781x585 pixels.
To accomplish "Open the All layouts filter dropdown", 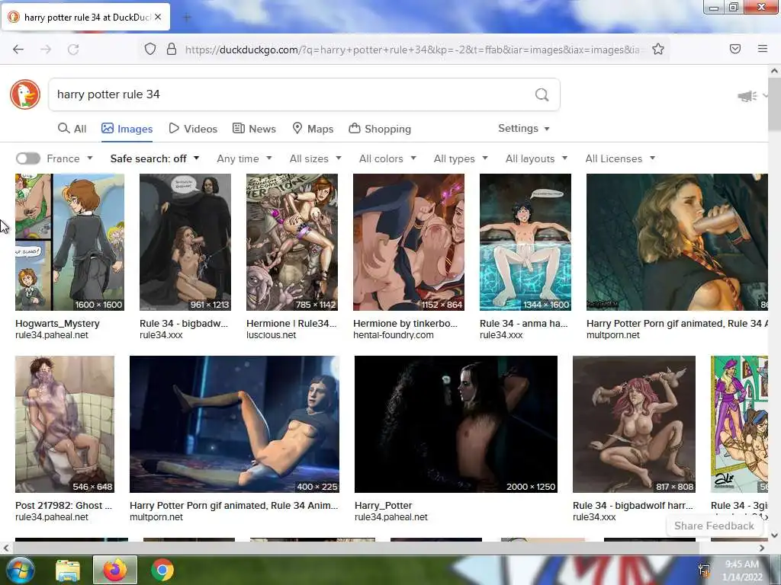I will (x=536, y=158).
